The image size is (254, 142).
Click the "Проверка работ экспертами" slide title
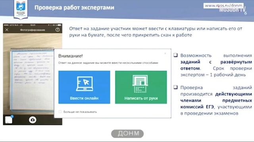(x=74, y=7)
